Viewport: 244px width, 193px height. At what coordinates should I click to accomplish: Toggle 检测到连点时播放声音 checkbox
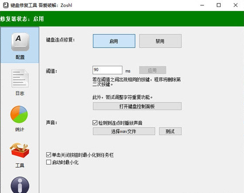95,123
